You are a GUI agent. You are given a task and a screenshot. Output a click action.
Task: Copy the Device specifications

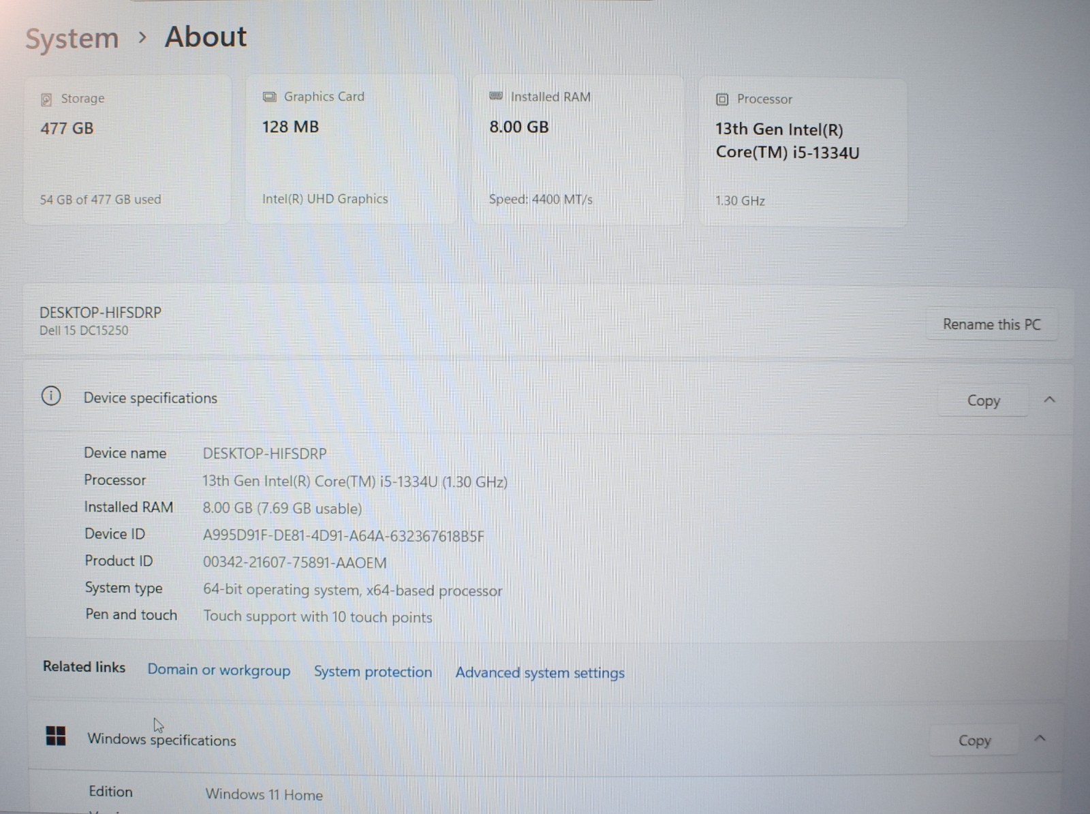(x=983, y=401)
